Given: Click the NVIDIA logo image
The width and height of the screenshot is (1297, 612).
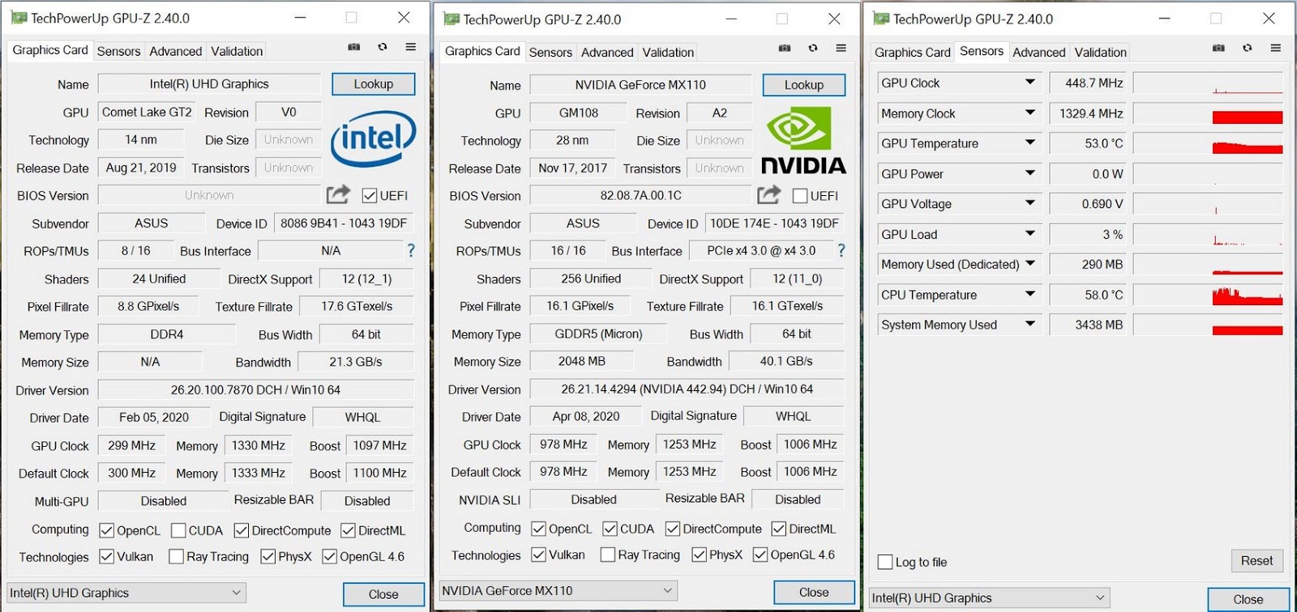Looking at the screenshot, I should click(803, 141).
